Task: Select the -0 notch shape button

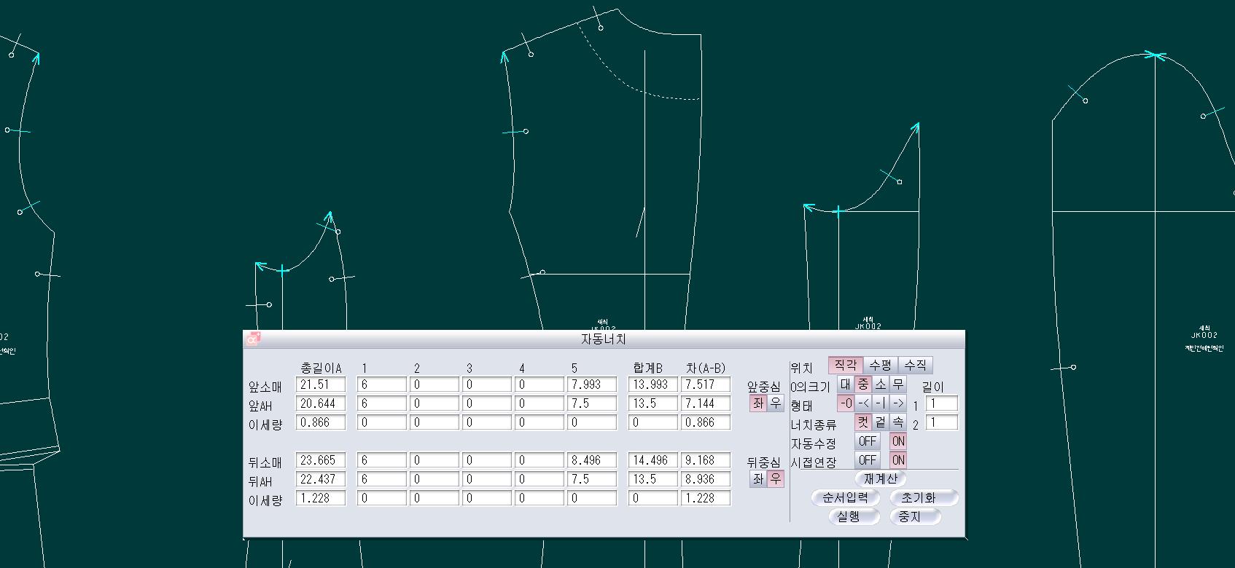Action: pos(846,403)
